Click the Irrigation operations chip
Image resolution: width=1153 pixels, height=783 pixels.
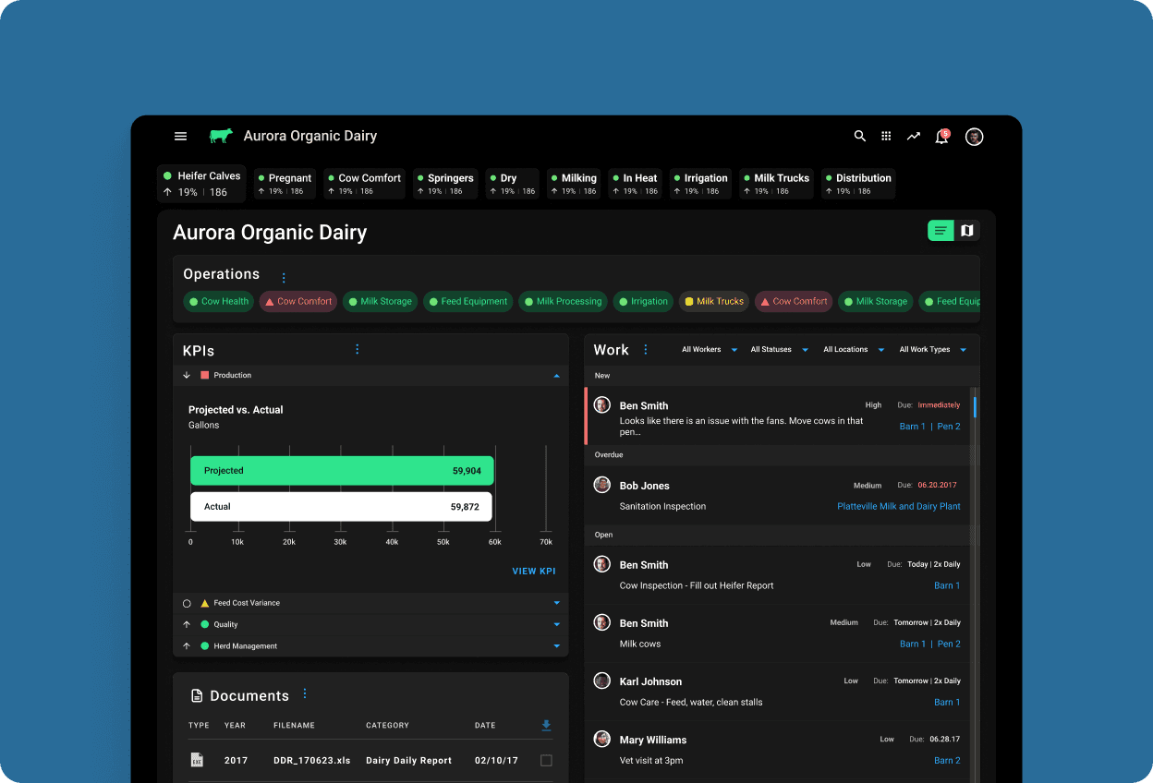[x=643, y=301]
